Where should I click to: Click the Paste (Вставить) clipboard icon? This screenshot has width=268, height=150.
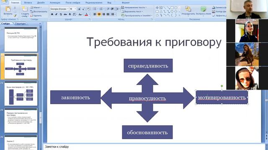pos(8,9)
